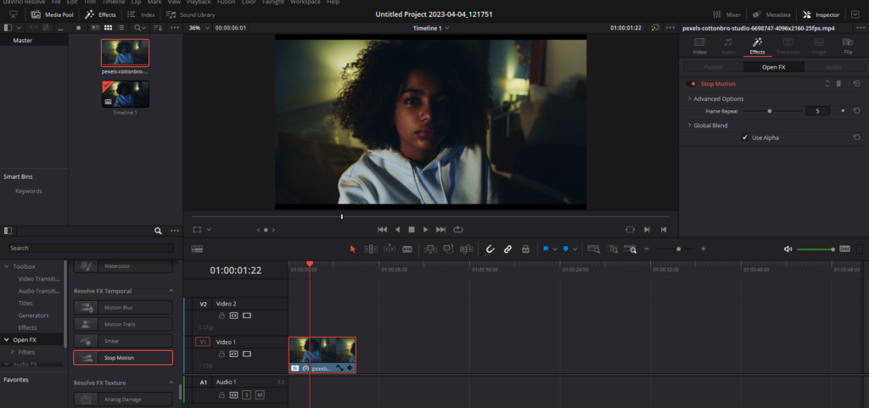The height and width of the screenshot is (408, 869).
Task: Add a blue Marker on timeline
Action: click(566, 249)
